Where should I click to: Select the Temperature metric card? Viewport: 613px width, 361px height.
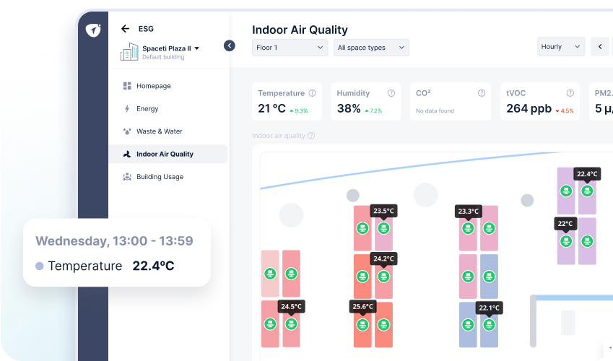(x=288, y=101)
